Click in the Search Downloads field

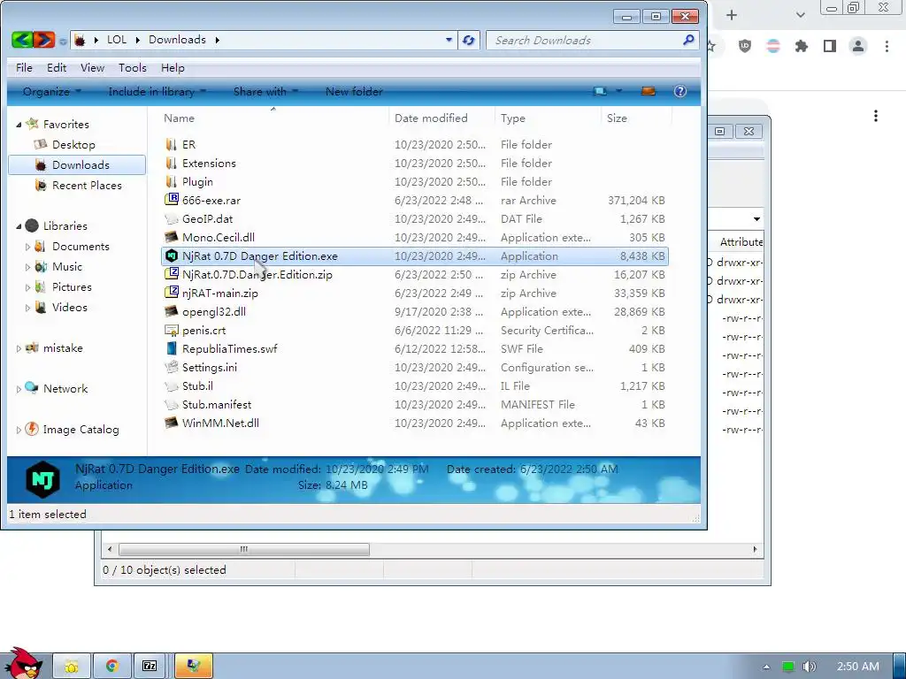point(584,41)
